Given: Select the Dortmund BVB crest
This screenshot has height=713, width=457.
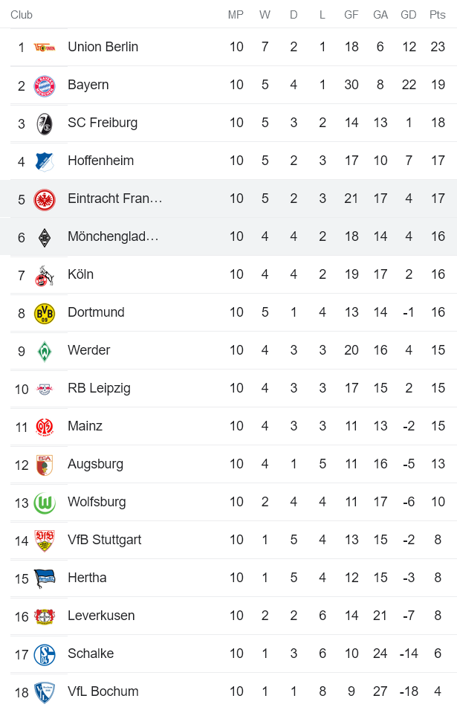Looking at the screenshot, I should (x=43, y=312).
